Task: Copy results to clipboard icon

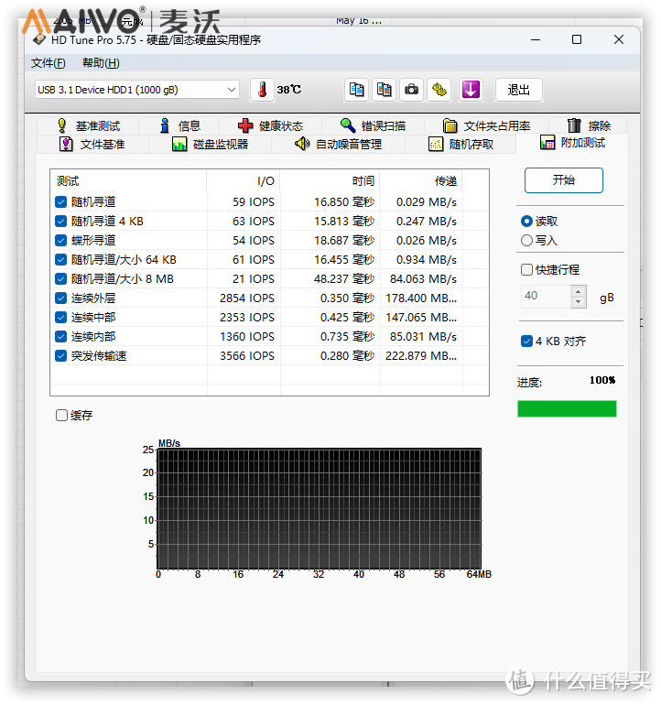Action: (356, 90)
